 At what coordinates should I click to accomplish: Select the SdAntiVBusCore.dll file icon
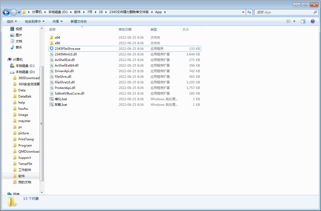[52, 93]
